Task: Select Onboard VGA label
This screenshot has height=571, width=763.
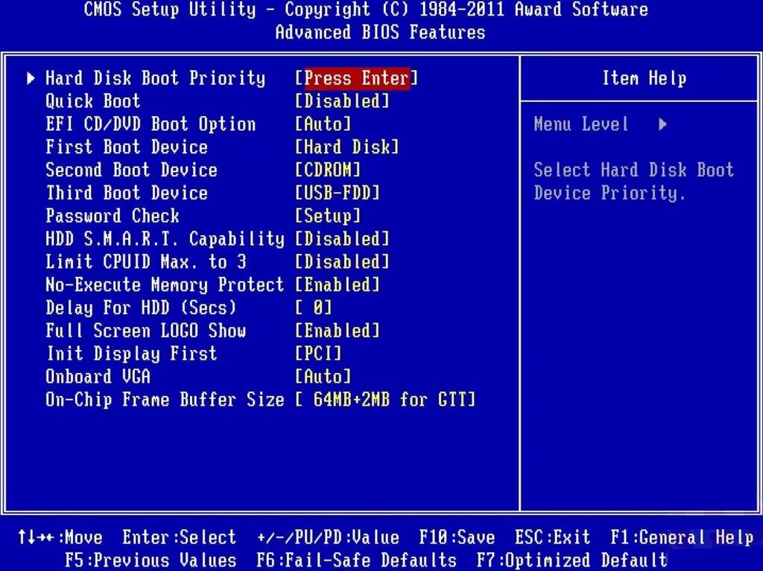Action: pos(98,377)
